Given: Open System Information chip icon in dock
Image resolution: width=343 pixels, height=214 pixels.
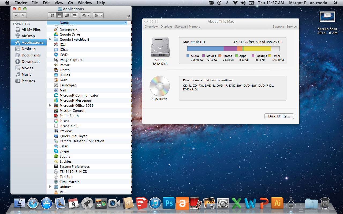Looking at the screenshot, I should click(x=291, y=203).
